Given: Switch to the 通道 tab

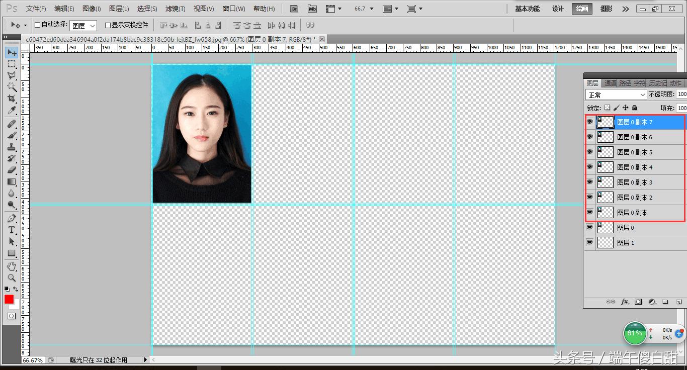Looking at the screenshot, I should 610,83.
